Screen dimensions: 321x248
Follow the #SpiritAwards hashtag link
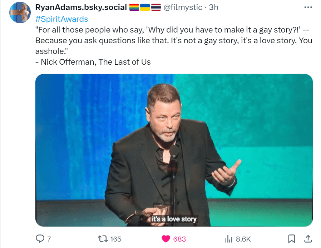(x=61, y=19)
